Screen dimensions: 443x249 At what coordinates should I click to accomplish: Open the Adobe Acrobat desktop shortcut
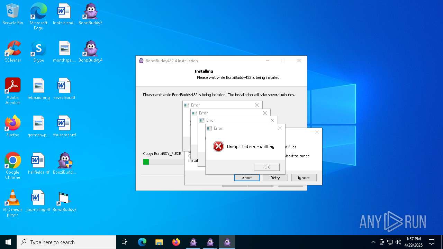tap(13, 91)
